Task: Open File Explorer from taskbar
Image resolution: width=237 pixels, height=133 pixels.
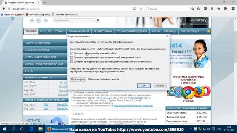Action: [40, 129]
